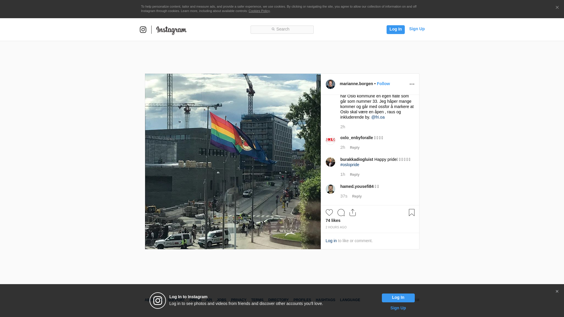
Task: Click the share post icon
Action: [x=353, y=213]
